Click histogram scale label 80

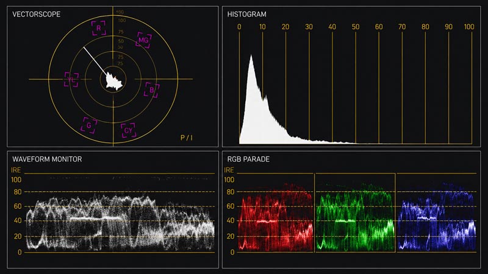[425, 27]
